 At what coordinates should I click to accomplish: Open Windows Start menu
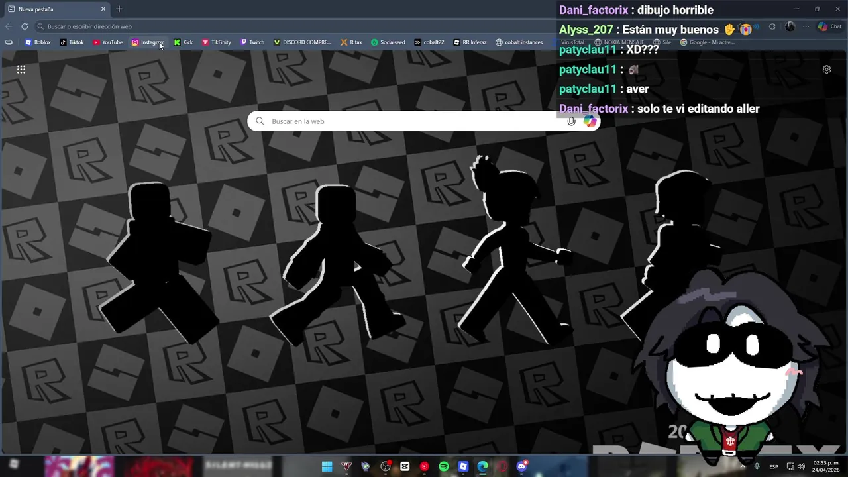[327, 466]
